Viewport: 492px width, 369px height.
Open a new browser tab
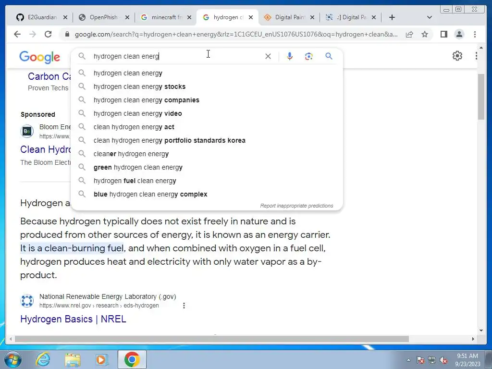point(392,17)
